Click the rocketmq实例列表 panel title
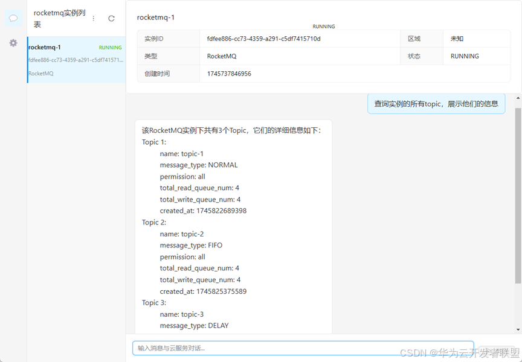This screenshot has height=362, width=522. click(60, 19)
